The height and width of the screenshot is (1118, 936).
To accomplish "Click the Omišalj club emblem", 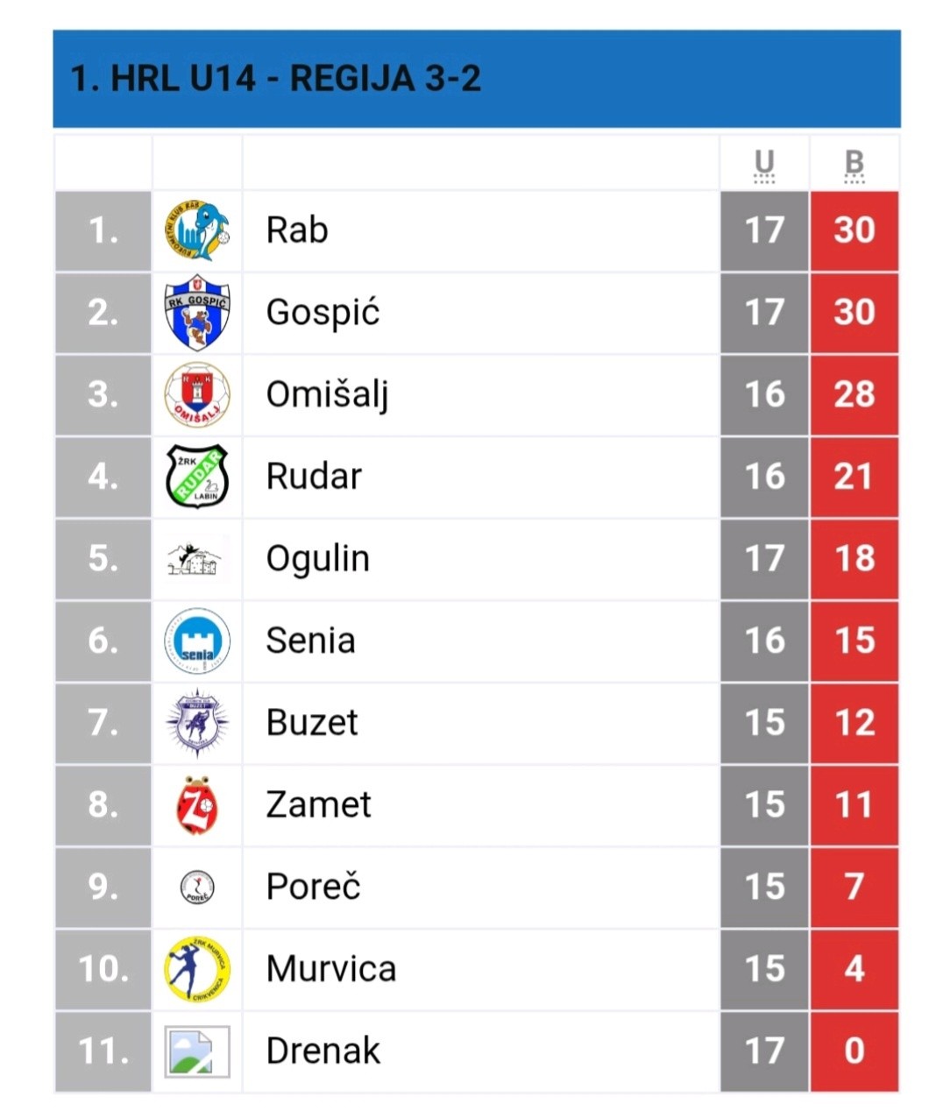I will click(x=197, y=395).
